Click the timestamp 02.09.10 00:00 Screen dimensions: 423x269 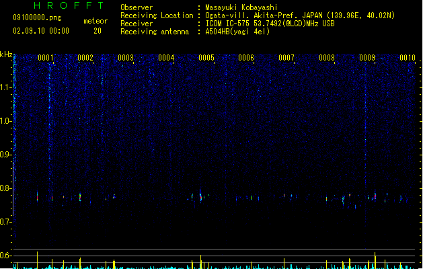41,31
